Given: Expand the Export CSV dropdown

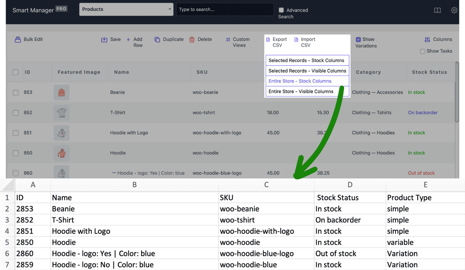Looking at the screenshot, I should (277, 42).
